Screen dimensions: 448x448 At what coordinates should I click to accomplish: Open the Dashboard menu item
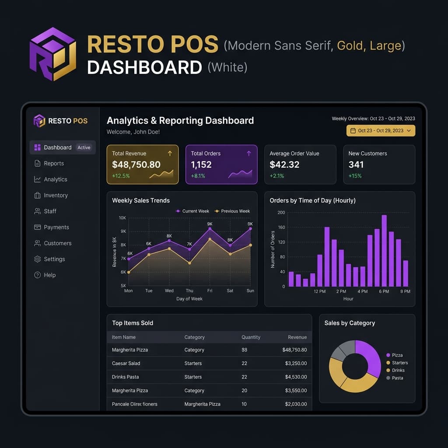pyautogui.click(x=63, y=147)
